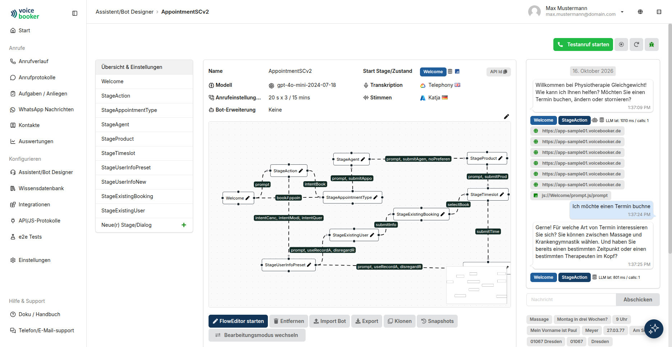Image resolution: width=672 pixels, height=347 pixels.
Task: Launch FlowEditor starten button
Action: pos(238,321)
